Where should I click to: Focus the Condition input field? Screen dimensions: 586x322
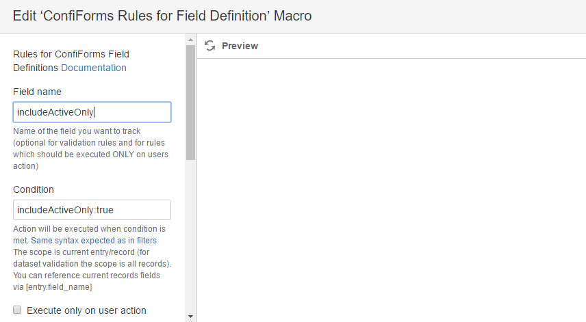pos(92,210)
